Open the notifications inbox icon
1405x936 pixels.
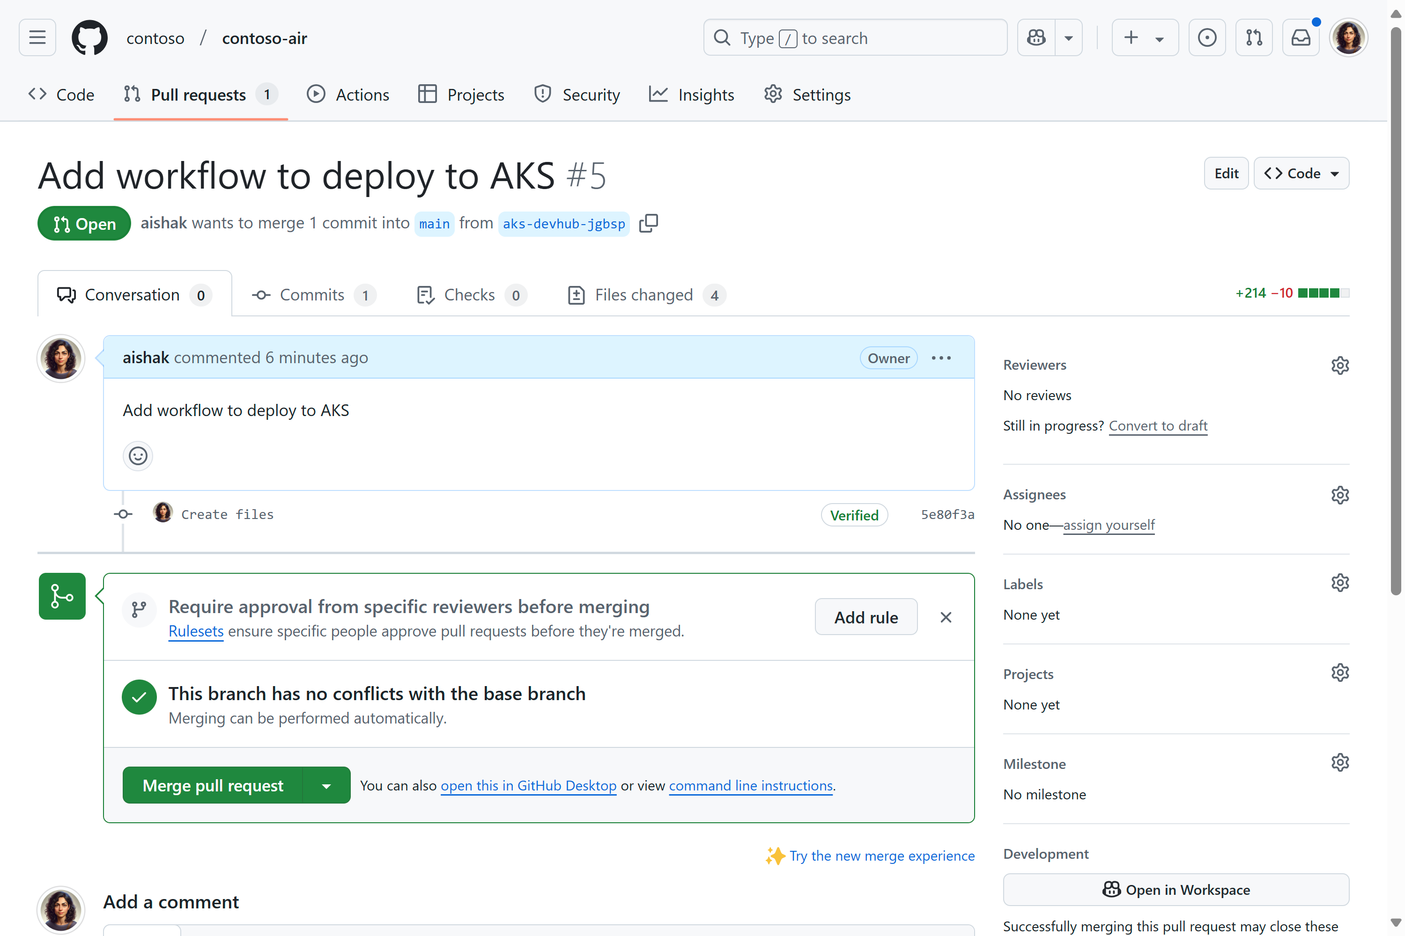point(1301,37)
